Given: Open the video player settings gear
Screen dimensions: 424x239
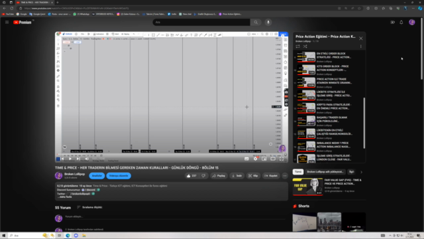Looking at the screenshot, I should coord(255,159).
